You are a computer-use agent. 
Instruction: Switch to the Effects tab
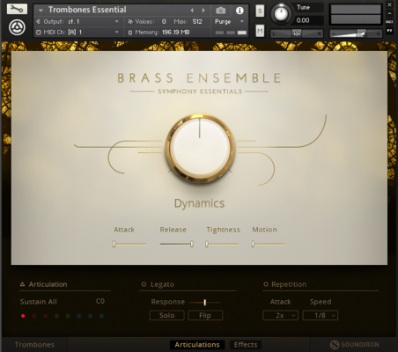point(246,345)
